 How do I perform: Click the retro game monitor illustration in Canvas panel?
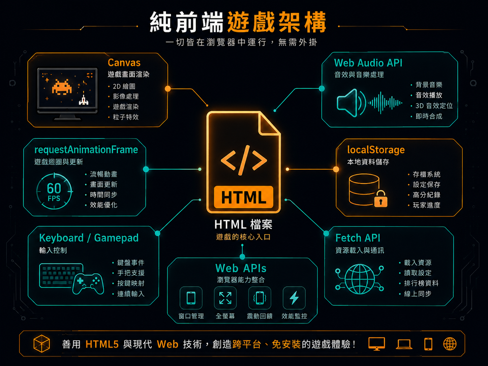67,94
